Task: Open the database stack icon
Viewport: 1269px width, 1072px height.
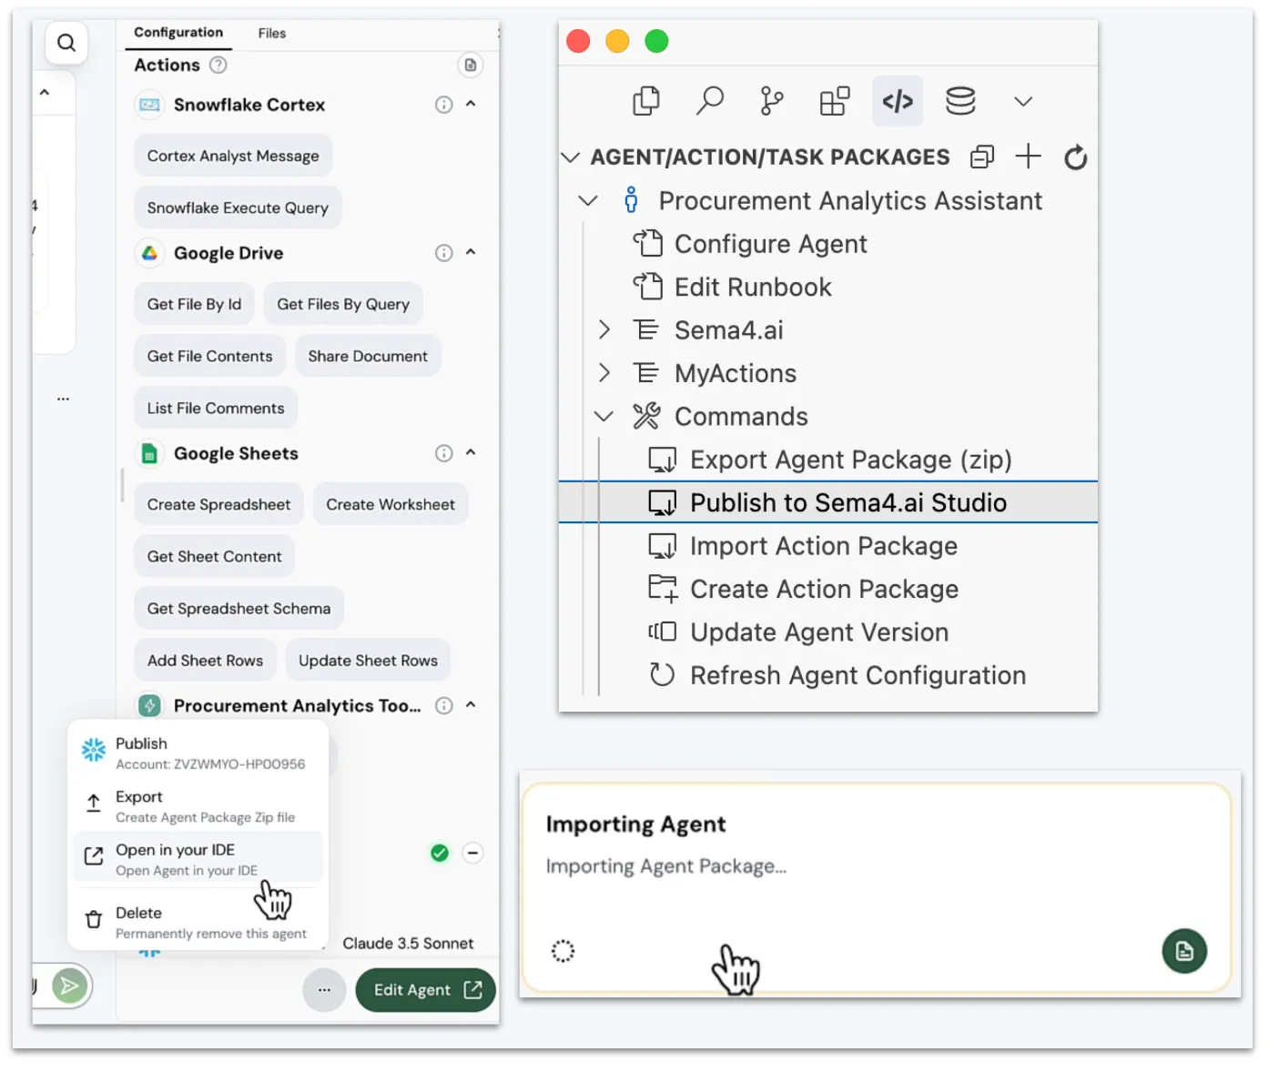Action: 960,101
